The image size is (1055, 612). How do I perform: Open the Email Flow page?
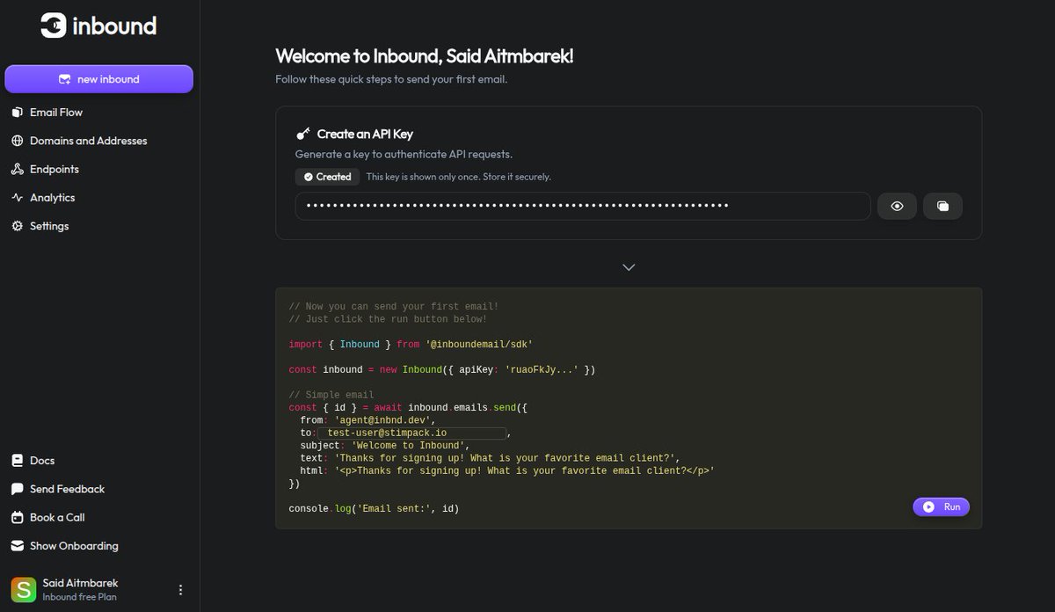56,113
